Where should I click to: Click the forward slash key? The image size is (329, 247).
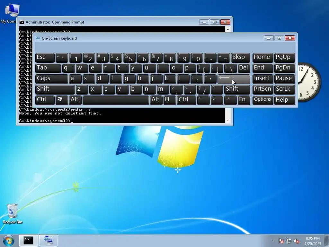pos(203,89)
